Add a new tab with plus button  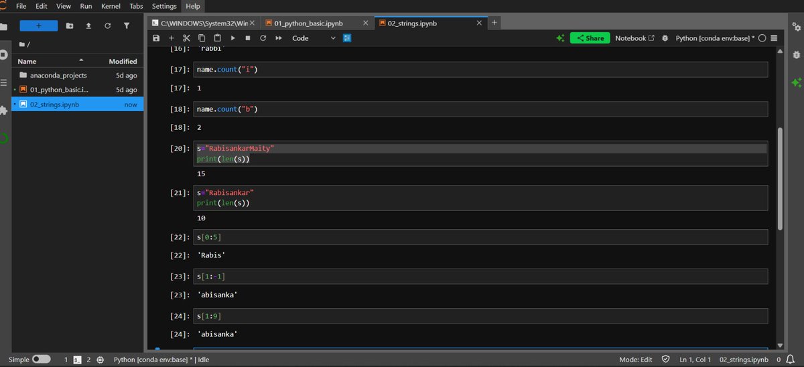tap(494, 23)
